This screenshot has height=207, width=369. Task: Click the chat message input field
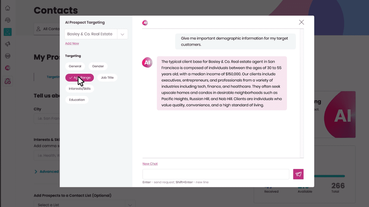pyautogui.click(x=216, y=174)
